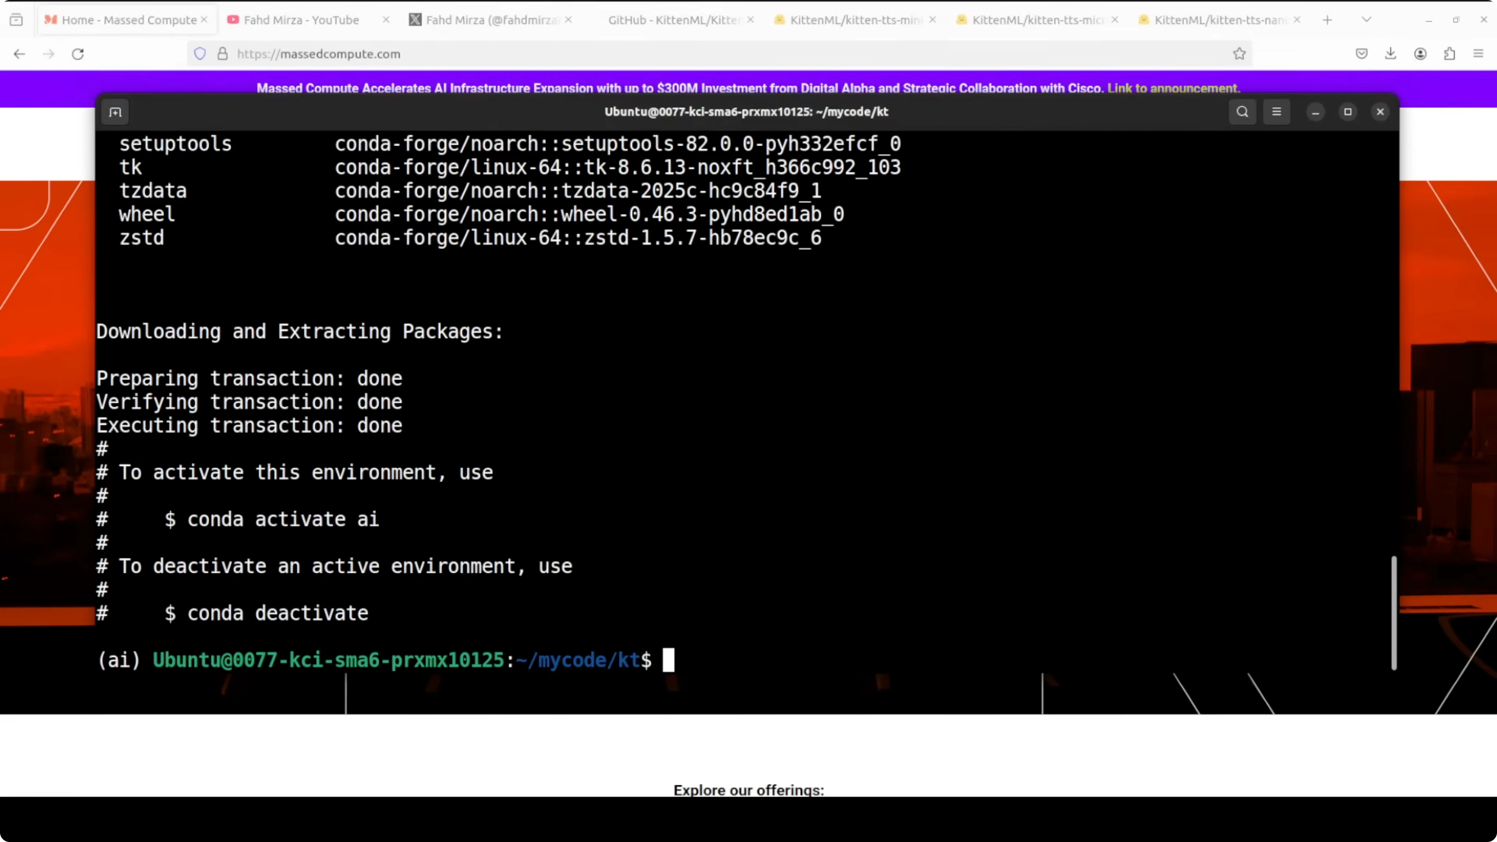Screen dimensions: 1497x842
Task: Open the extensions puzzle icon
Action: pyautogui.click(x=1449, y=54)
